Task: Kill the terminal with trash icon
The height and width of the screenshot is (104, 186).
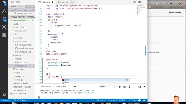Action: click(129, 87)
